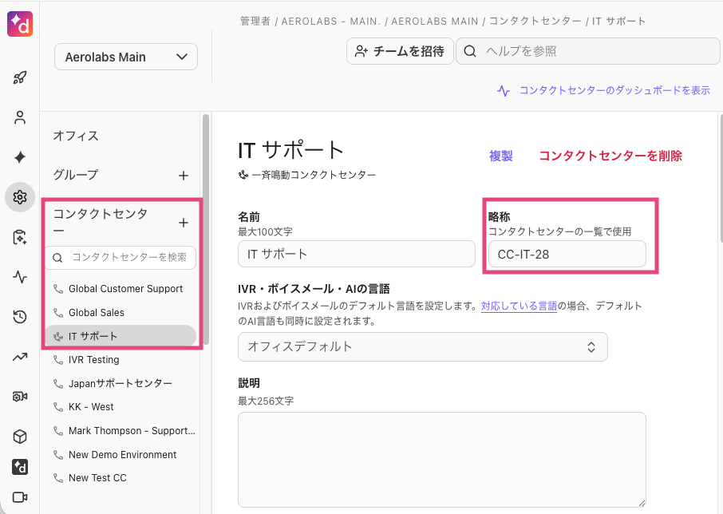Click the コンタクトセンターを検索 search field
This screenshot has height=514, width=723.
[120, 257]
